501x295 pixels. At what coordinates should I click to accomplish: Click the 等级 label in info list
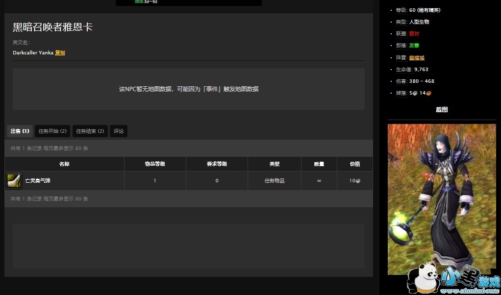tap(401, 10)
